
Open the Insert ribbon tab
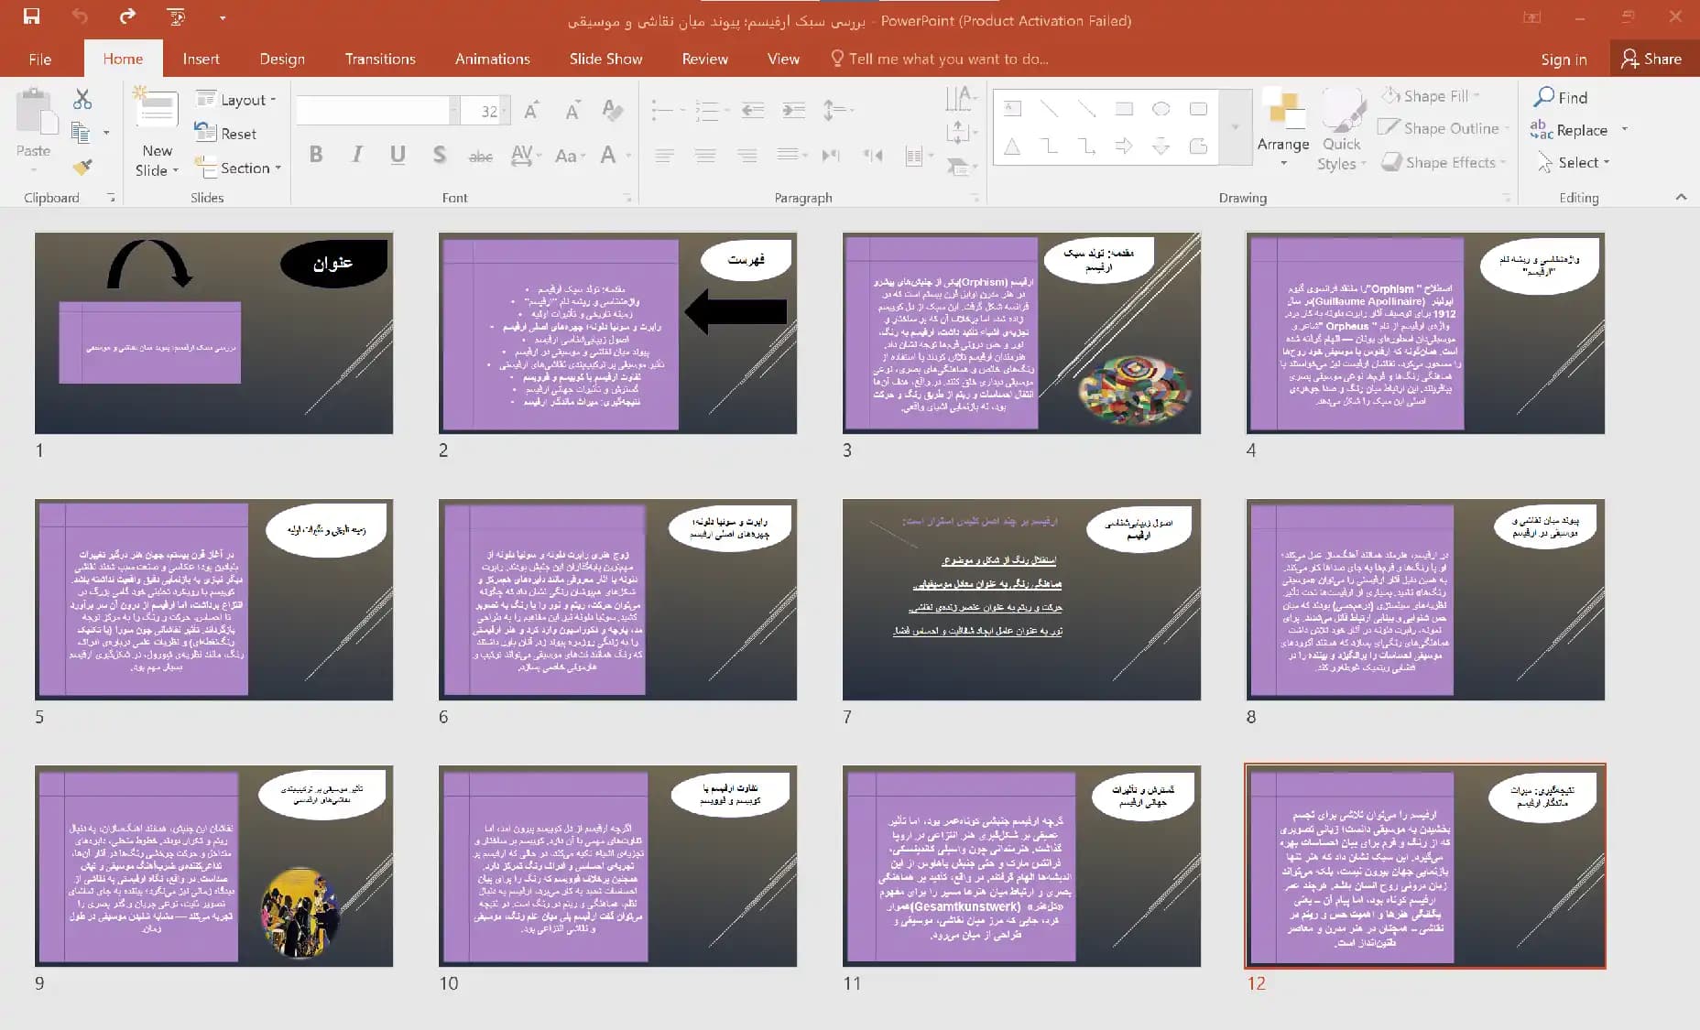201,59
